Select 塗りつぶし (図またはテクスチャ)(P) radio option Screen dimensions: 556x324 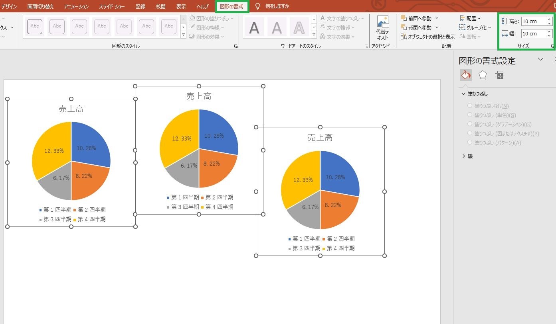point(469,133)
